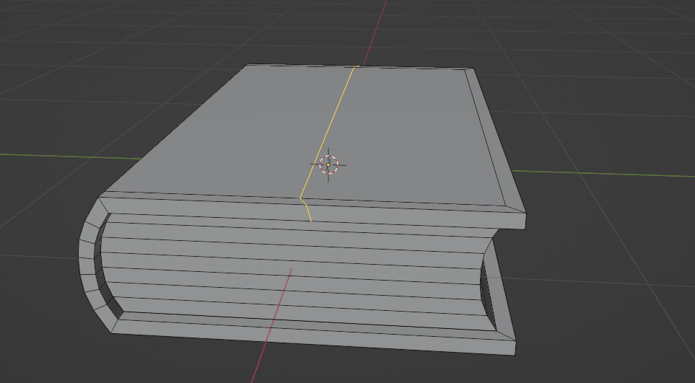Select the yellow edge segment on cover's front lip

(x=306, y=210)
